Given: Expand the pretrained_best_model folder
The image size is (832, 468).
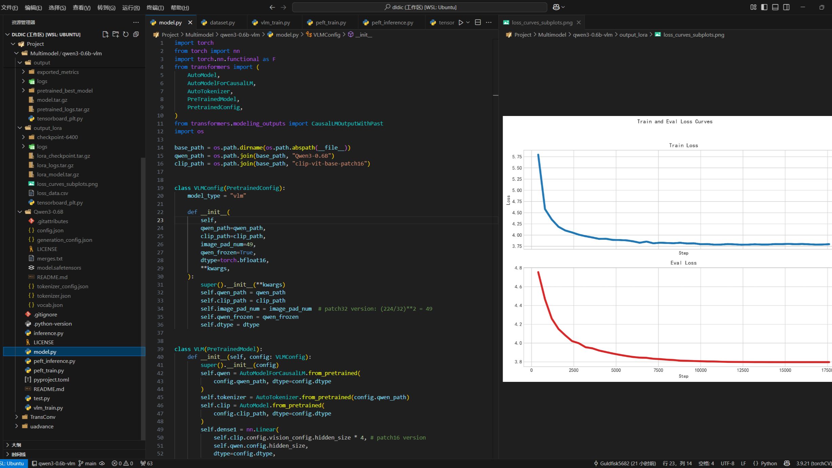Looking at the screenshot, I should tap(23, 91).
